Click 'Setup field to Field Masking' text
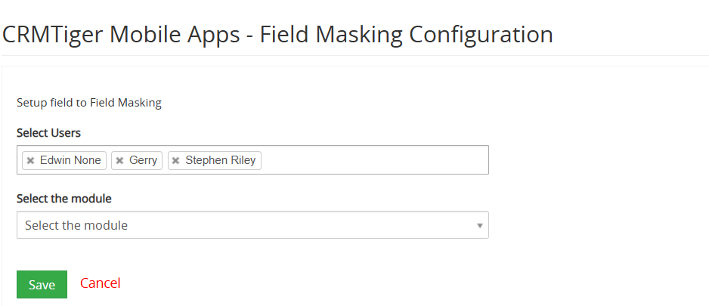 click(x=89, y=103)
